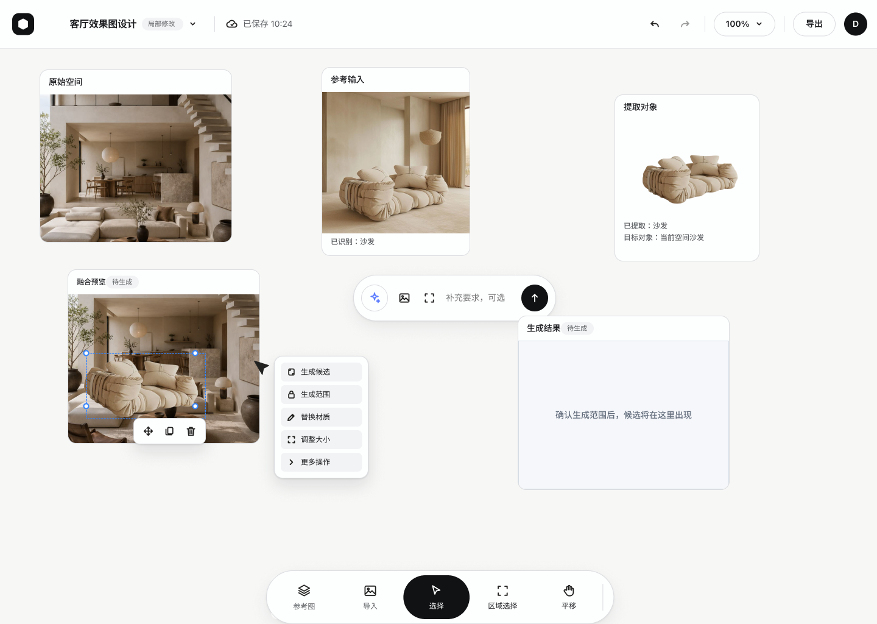
Task: Open the user avatar D menu
Action: click(855, 24)
